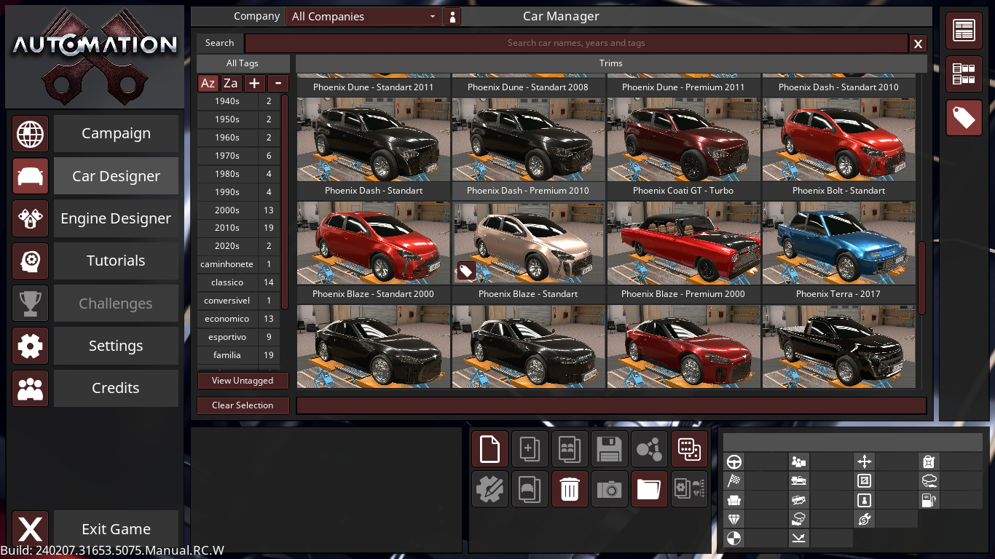
Task: Toggle the 1970s tag filter
Action: [x=238, y=156]
